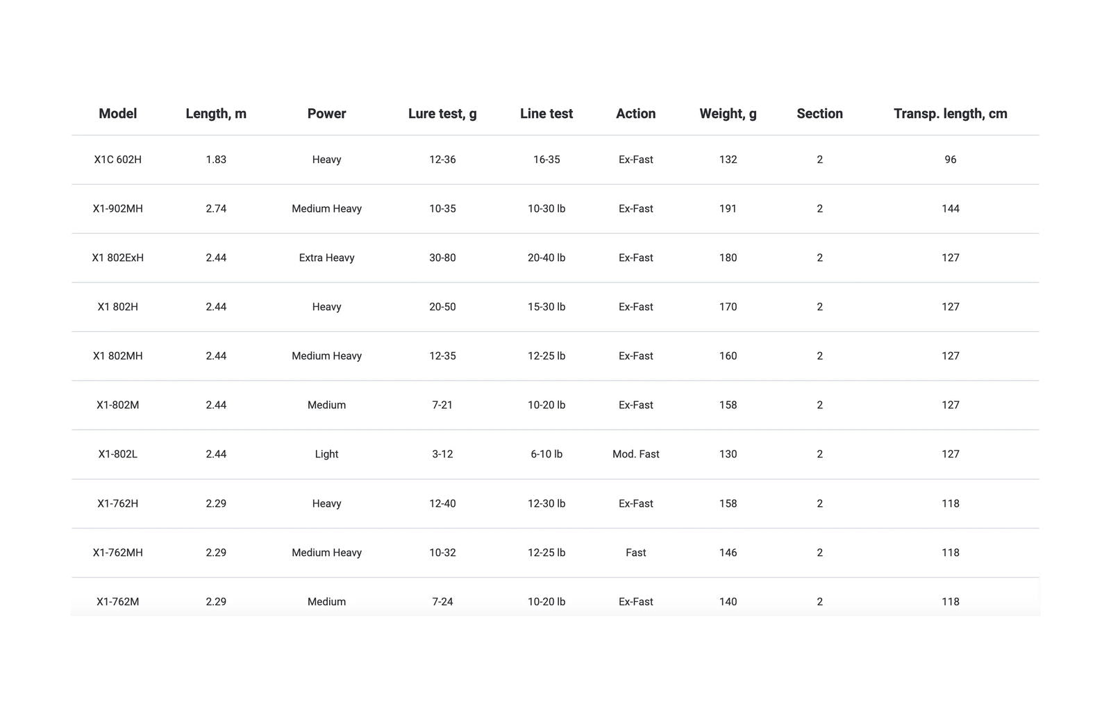Screen dimensions: 1111x722
Task: Click the Length, m column header
Action: [x=216, y=114]
